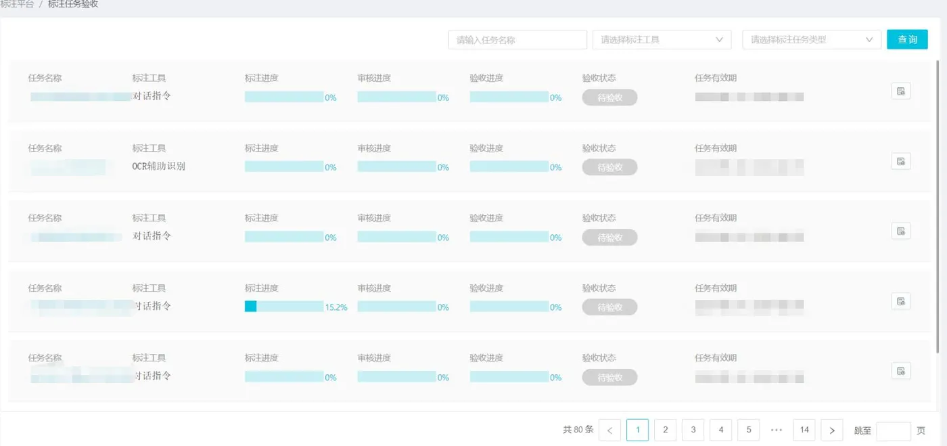Open acceptance icon for the 15.2% progress row
This screenshot has width=947, height=446.
point(900,301)
